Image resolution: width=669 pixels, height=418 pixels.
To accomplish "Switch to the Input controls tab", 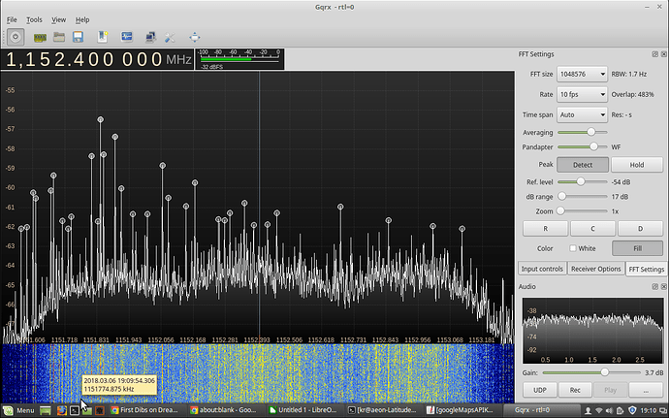I will 542,269.
